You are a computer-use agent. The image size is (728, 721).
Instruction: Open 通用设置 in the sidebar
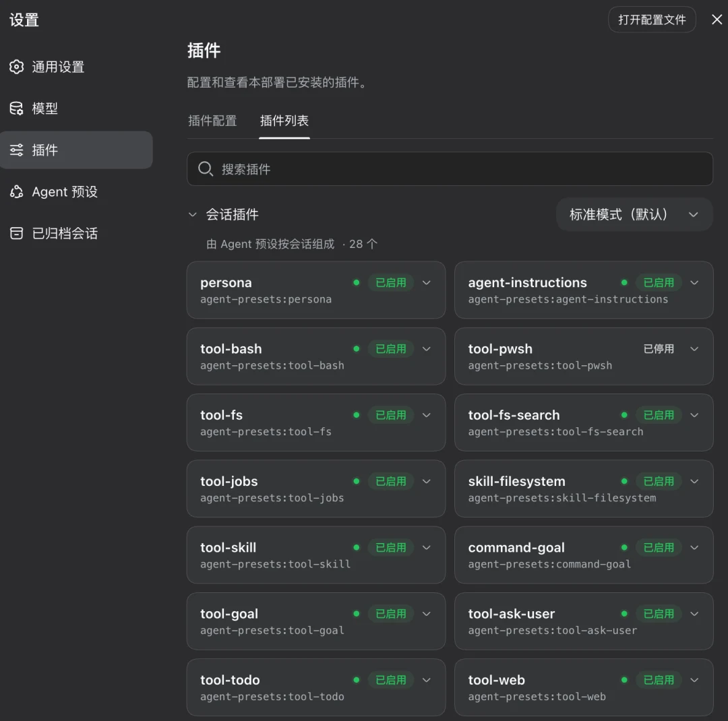coord(76,67)
